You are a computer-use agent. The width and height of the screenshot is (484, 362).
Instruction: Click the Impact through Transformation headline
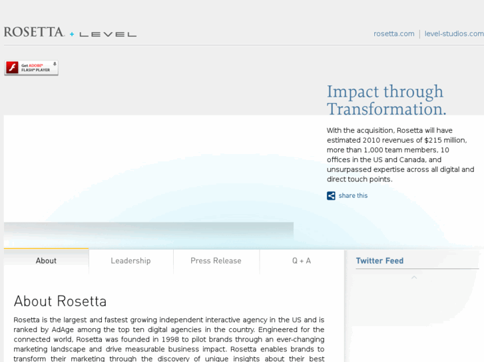386,100
